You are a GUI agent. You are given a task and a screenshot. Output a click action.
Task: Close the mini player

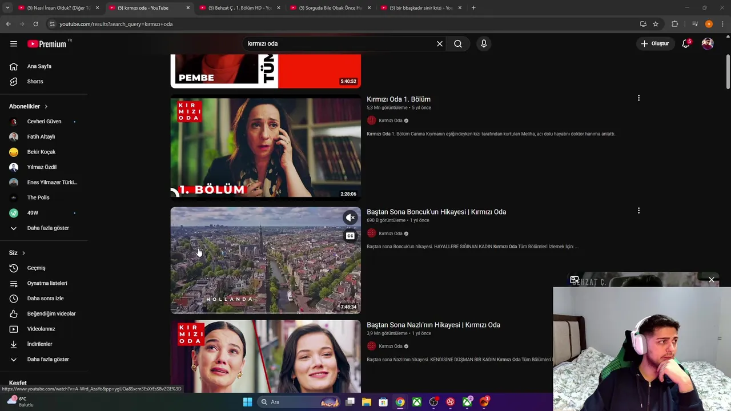point(712,280)
